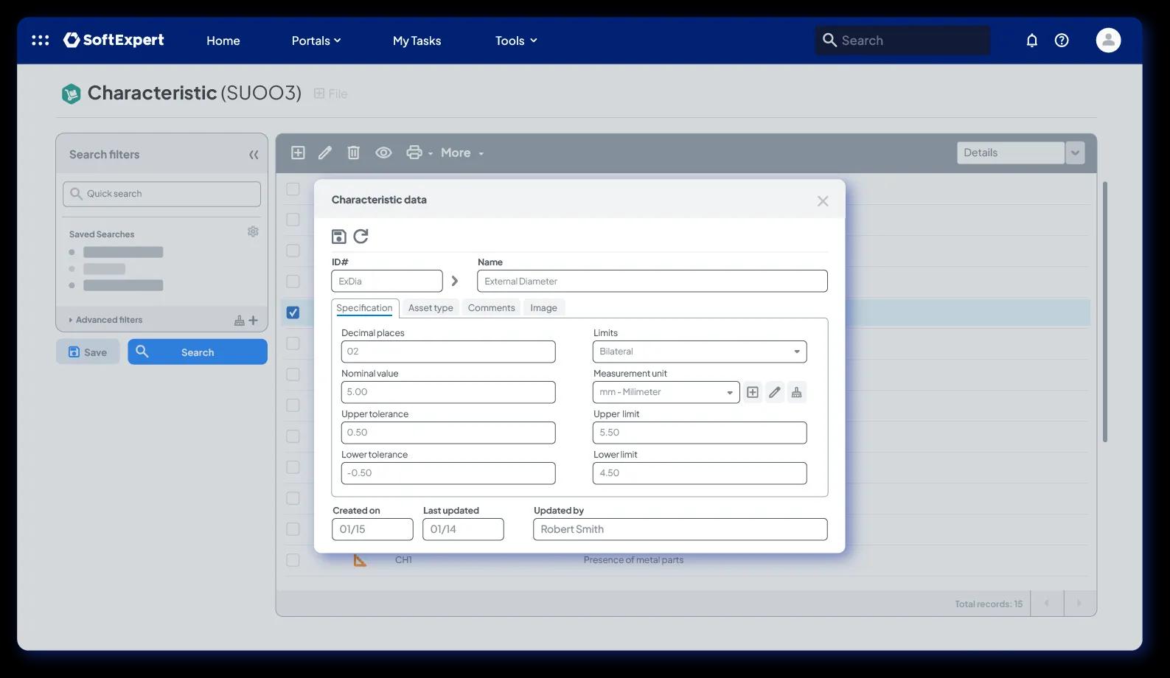Click the refresh icon in Characteristic data dialog

361,237
